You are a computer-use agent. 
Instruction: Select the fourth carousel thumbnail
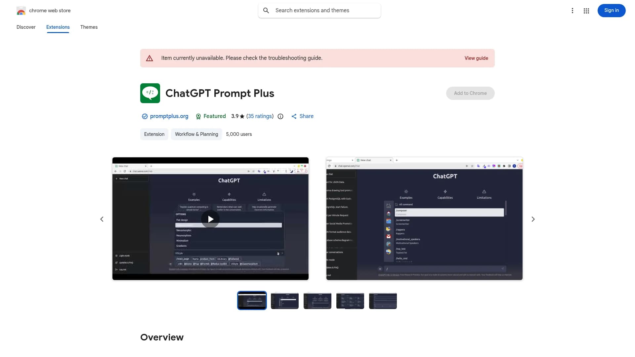click(x=350, y=301)
